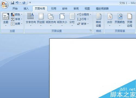Open the 引用 tab
Image resolution: width=136 pixels, height=98 pixels.
click(54, 9)
